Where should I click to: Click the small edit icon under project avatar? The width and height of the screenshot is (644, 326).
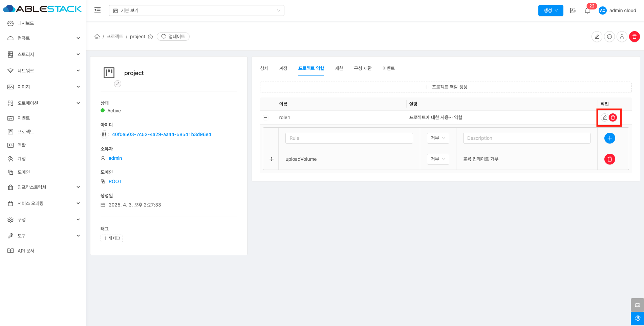117,84
